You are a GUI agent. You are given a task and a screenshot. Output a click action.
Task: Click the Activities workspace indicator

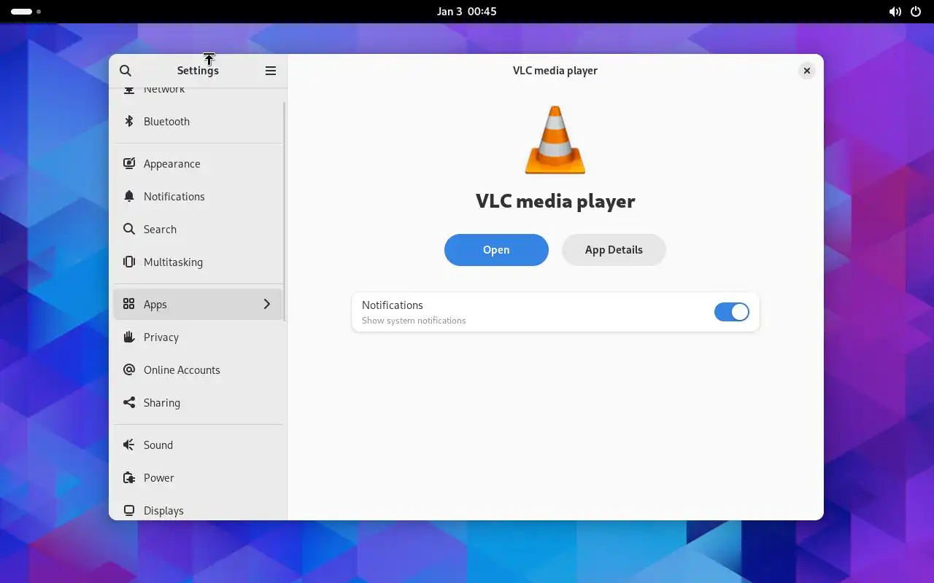(26, 12)
